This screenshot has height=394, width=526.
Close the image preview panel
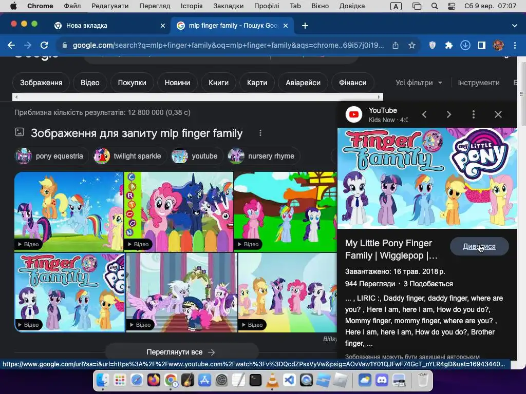click(498, 114)
